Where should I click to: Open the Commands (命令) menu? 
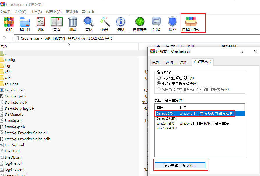pos(21,12)
